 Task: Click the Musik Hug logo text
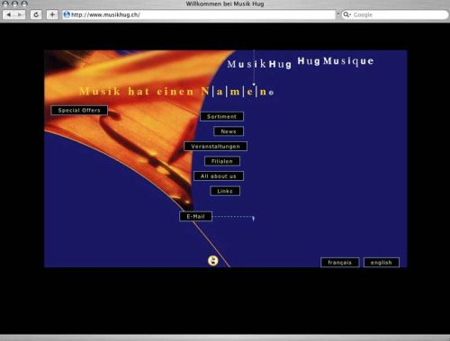coord(259,64)
